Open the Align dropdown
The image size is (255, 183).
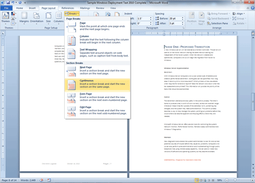pyautogui.click(x=239, y=14)
